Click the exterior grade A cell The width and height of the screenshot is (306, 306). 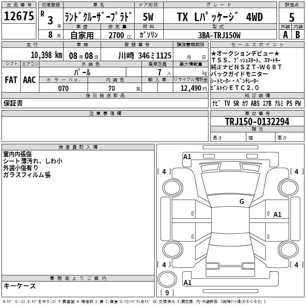click(285, 34)
